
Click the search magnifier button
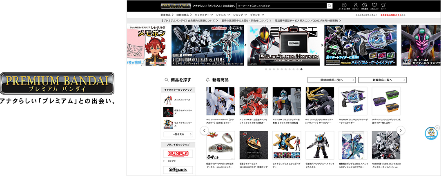(x=330, y=6)
